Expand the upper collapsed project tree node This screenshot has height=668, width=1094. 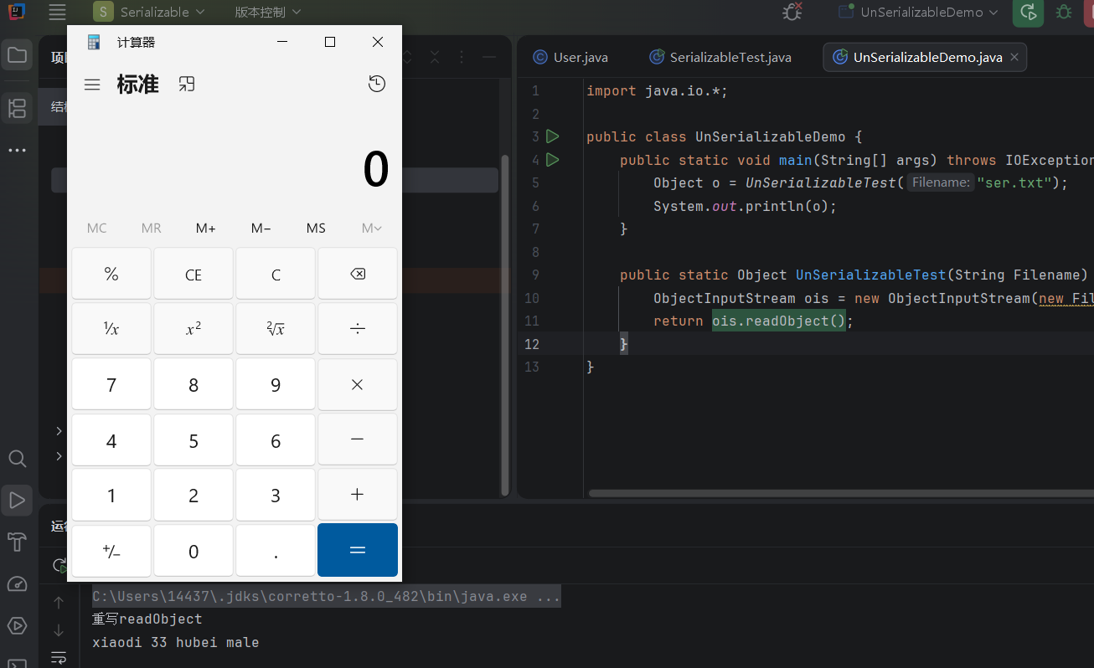click(x=59, y=431)
